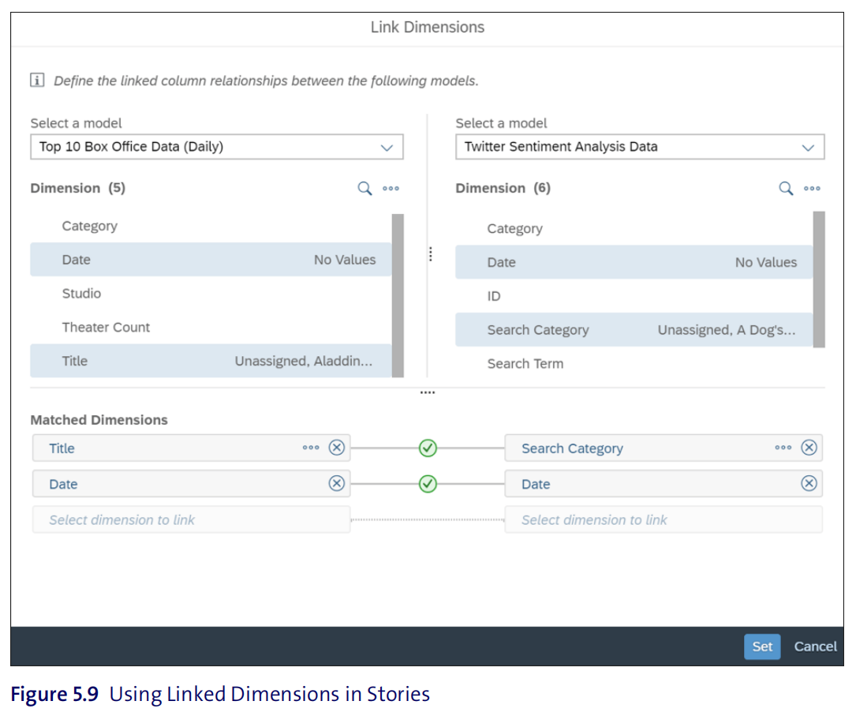Click the Set button
Viewport: 856px width, 716px height.
point(762,647)
